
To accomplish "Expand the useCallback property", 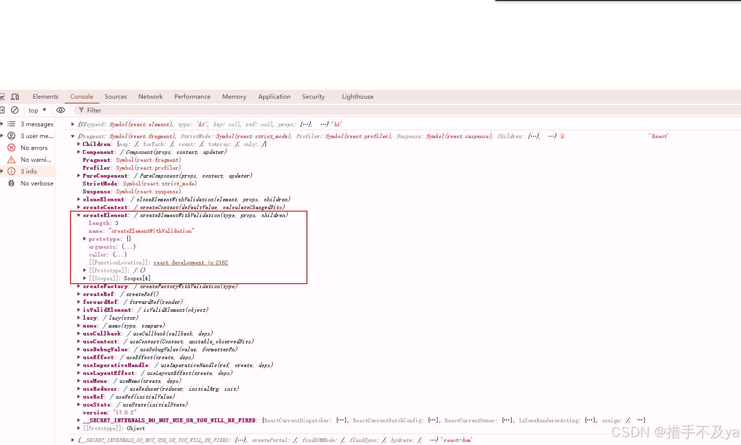I will pos(79,334).
